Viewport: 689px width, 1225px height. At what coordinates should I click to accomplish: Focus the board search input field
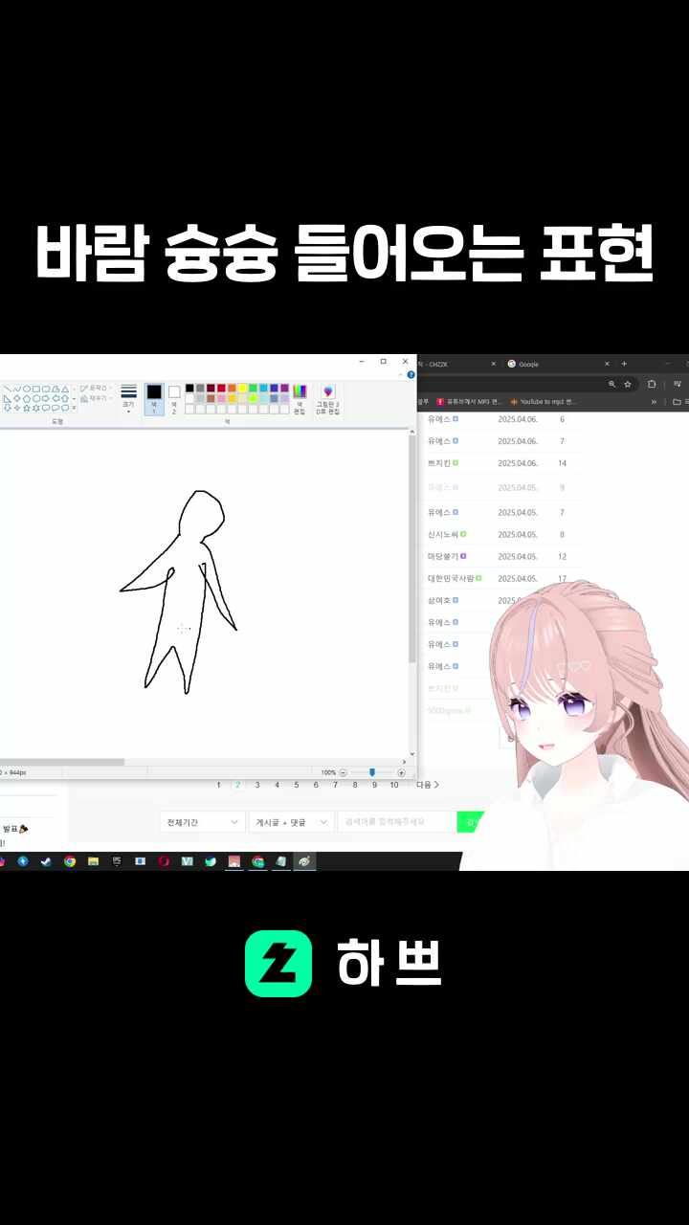395,822
